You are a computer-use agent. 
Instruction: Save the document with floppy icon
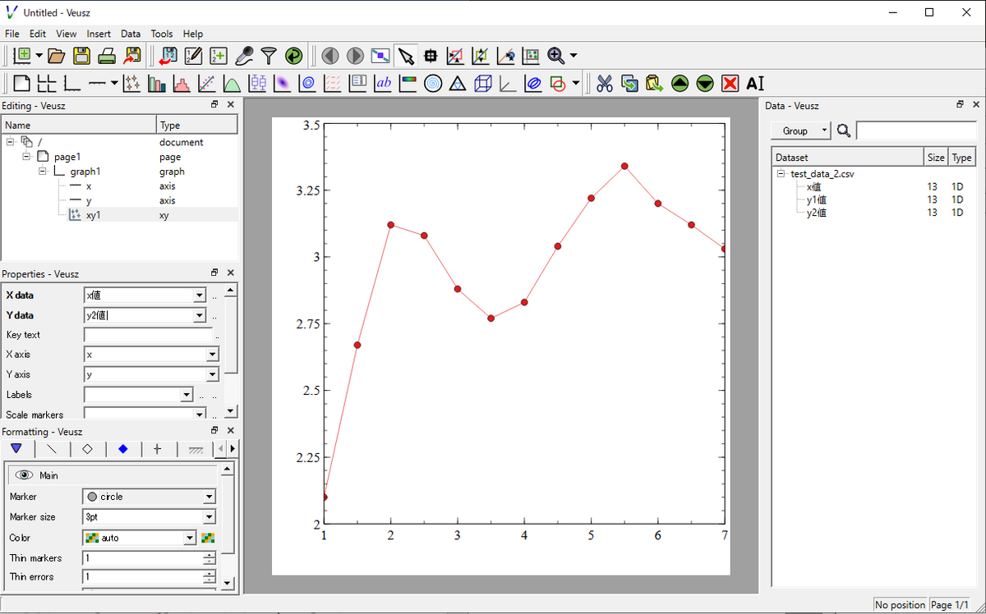coord(81,56)
